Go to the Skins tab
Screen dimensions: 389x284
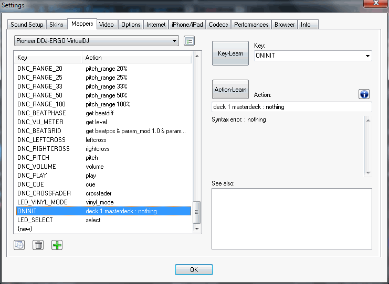pos(56,24)
